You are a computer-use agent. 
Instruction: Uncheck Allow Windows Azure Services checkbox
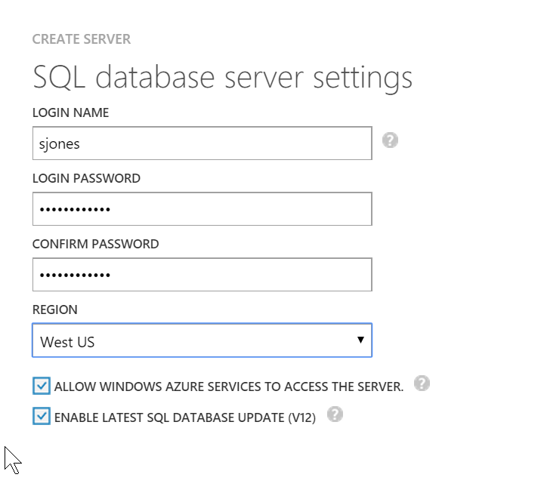[x=42, y=387]
